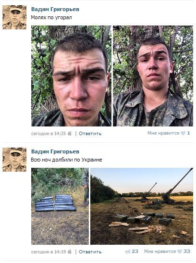Click Ответить under first post
The image size is (196, 263).
[90, 134]
